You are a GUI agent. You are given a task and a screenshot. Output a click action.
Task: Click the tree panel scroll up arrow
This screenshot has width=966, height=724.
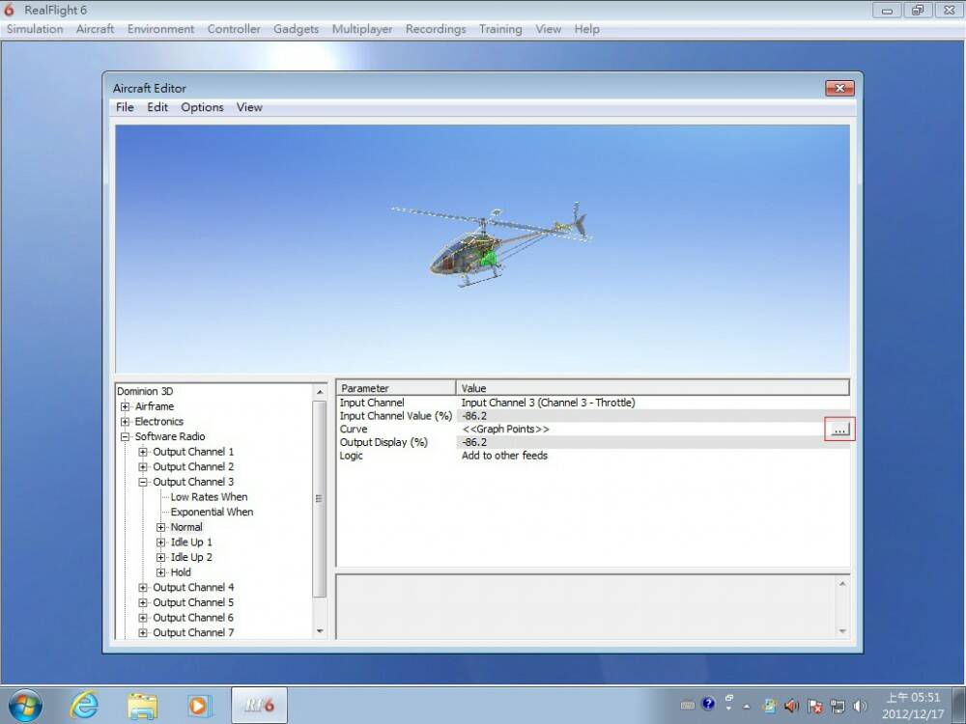[x=319, y=392]
